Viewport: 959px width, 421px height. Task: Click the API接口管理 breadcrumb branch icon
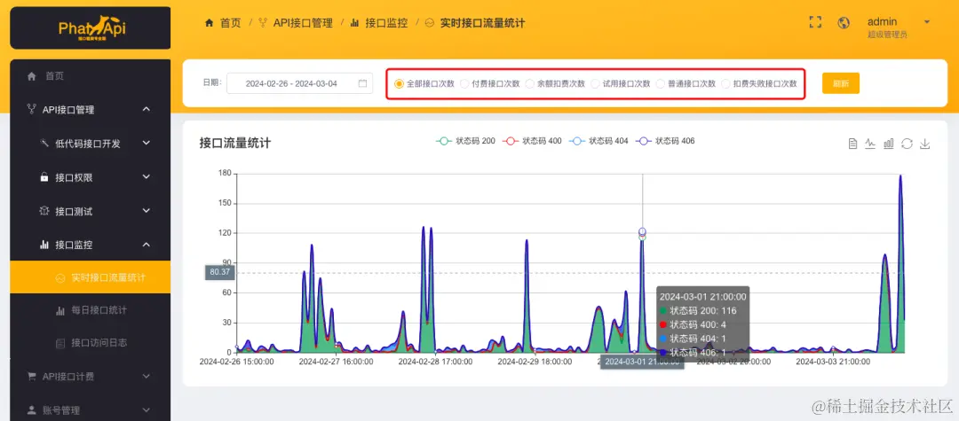pyautogui.click(x=263, y=23)
